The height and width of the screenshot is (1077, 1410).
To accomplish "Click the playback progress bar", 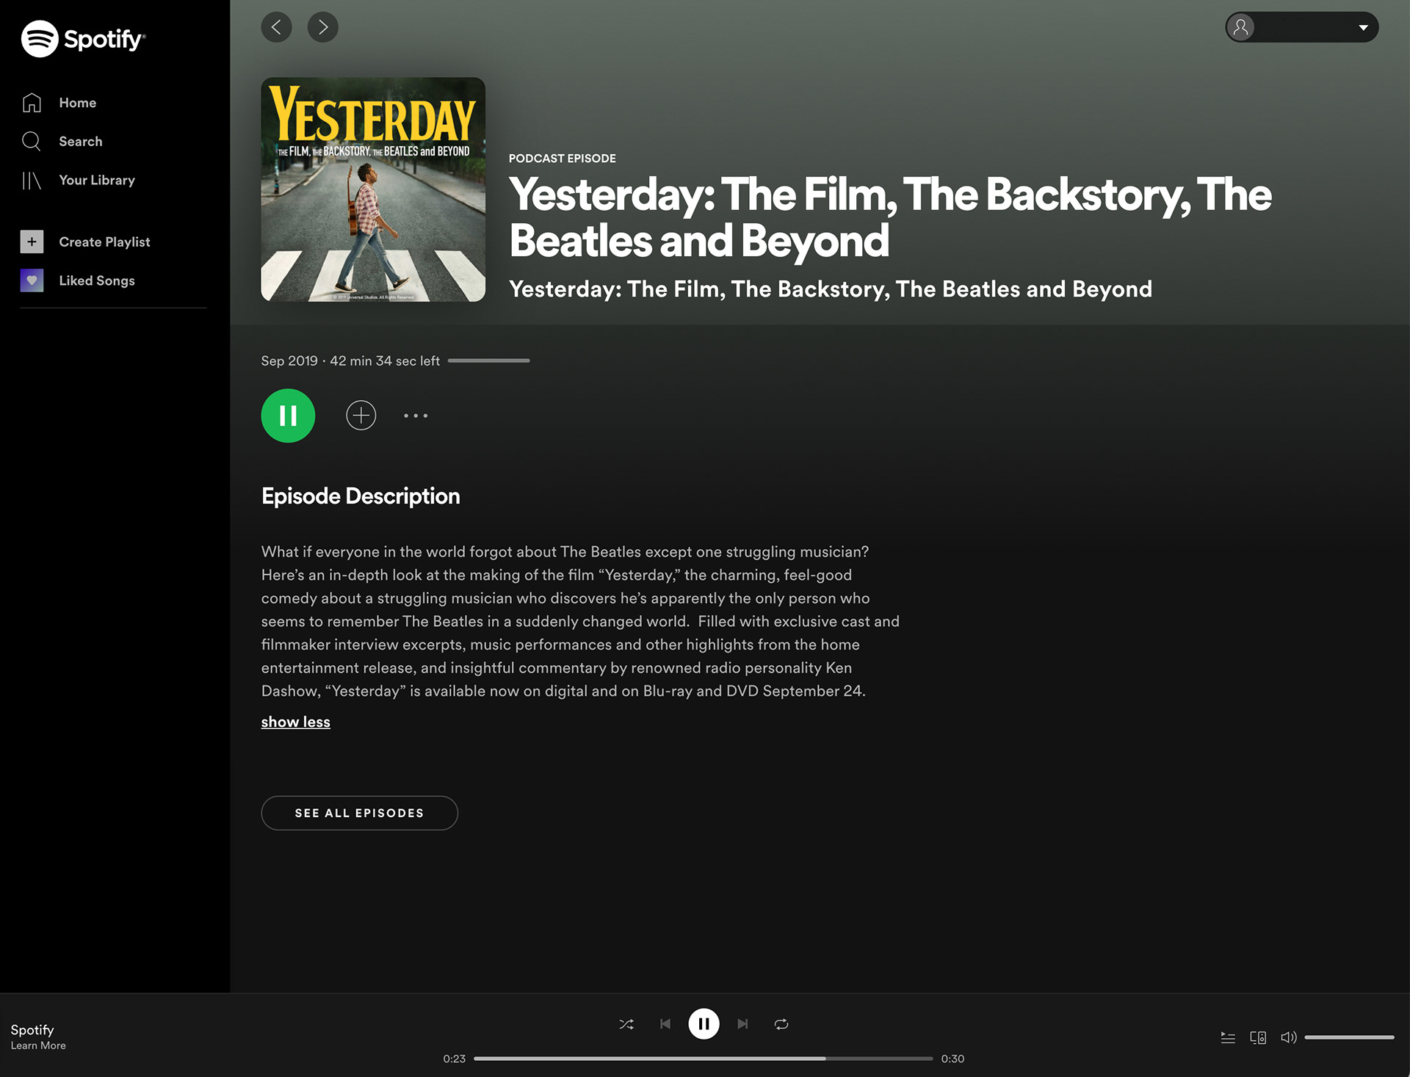I will click(703, 1059).
